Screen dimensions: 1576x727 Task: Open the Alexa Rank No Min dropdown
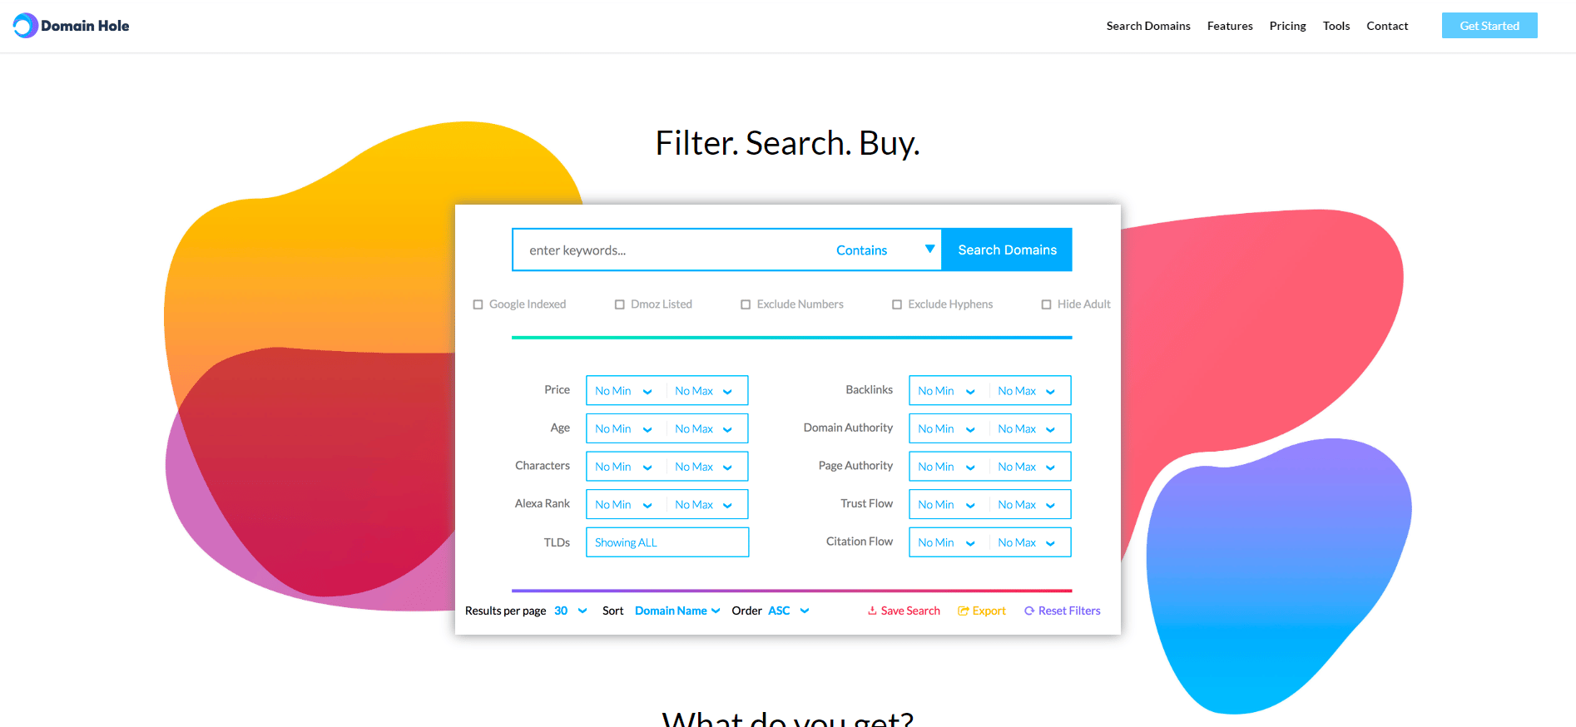pos(626,504)
